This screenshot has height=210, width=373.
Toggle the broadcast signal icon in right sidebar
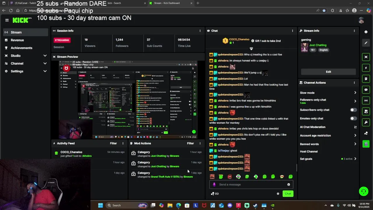tap(366, 101)
